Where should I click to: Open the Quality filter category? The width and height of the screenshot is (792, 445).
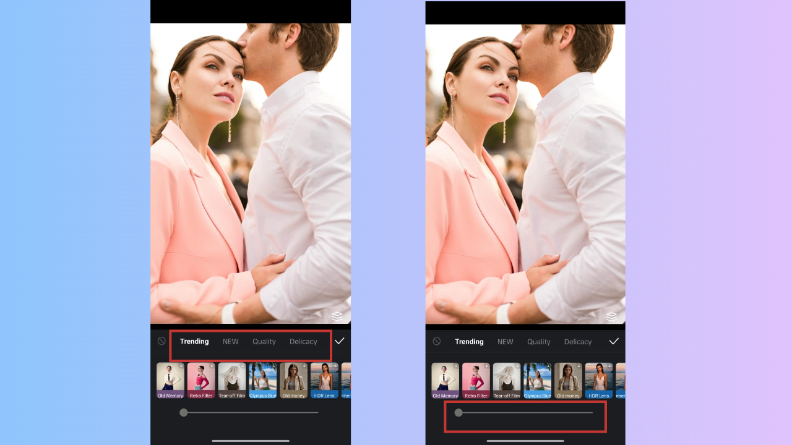[264, 341]
